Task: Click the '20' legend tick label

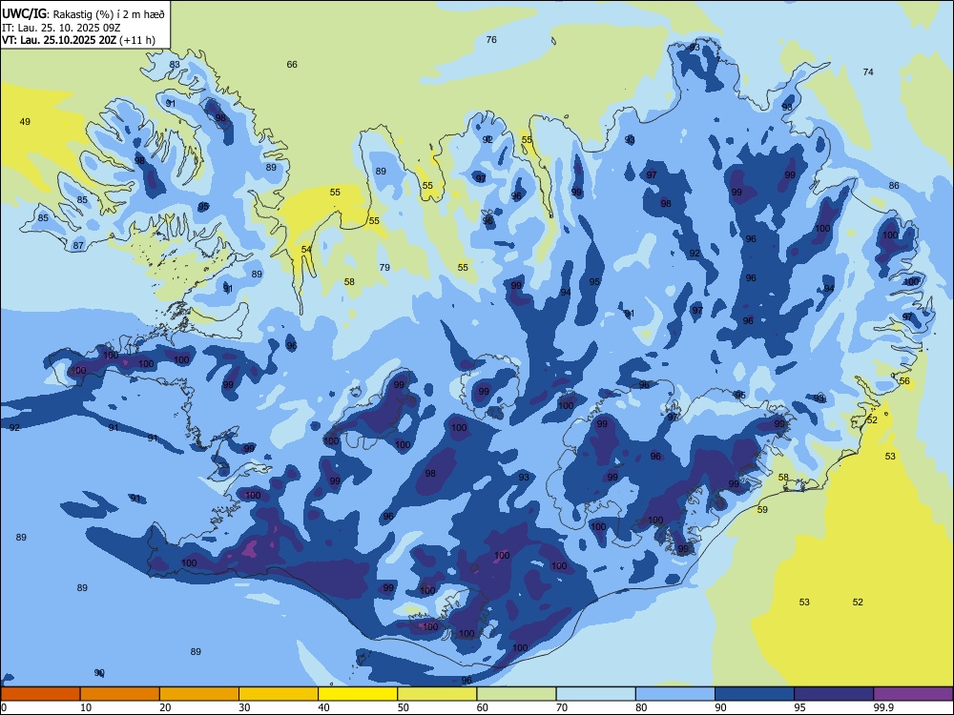Action: pos(165,707)
